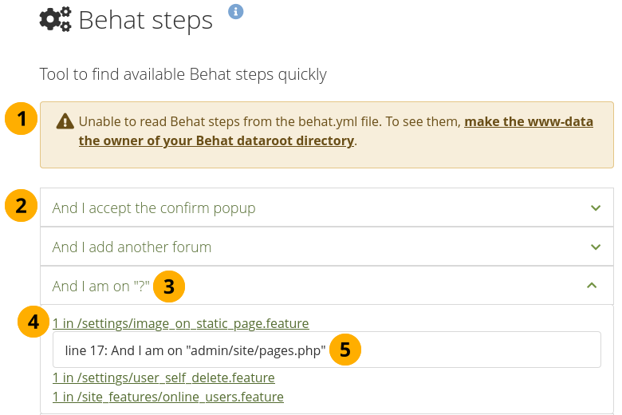Click the gears icon beside Behat steps heading
The height and width of the screenshot is (415, 622).
pyautogui.click(x=55, y=19)
